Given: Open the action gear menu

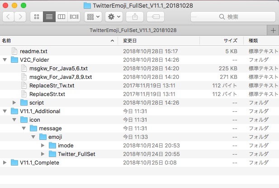Looking at the screenshot, I should pos(114,17).
